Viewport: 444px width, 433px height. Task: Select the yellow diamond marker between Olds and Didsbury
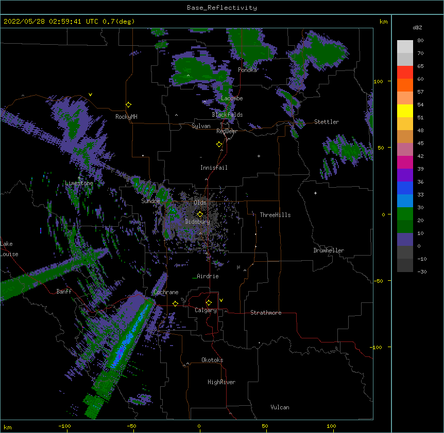click(200, 214)
